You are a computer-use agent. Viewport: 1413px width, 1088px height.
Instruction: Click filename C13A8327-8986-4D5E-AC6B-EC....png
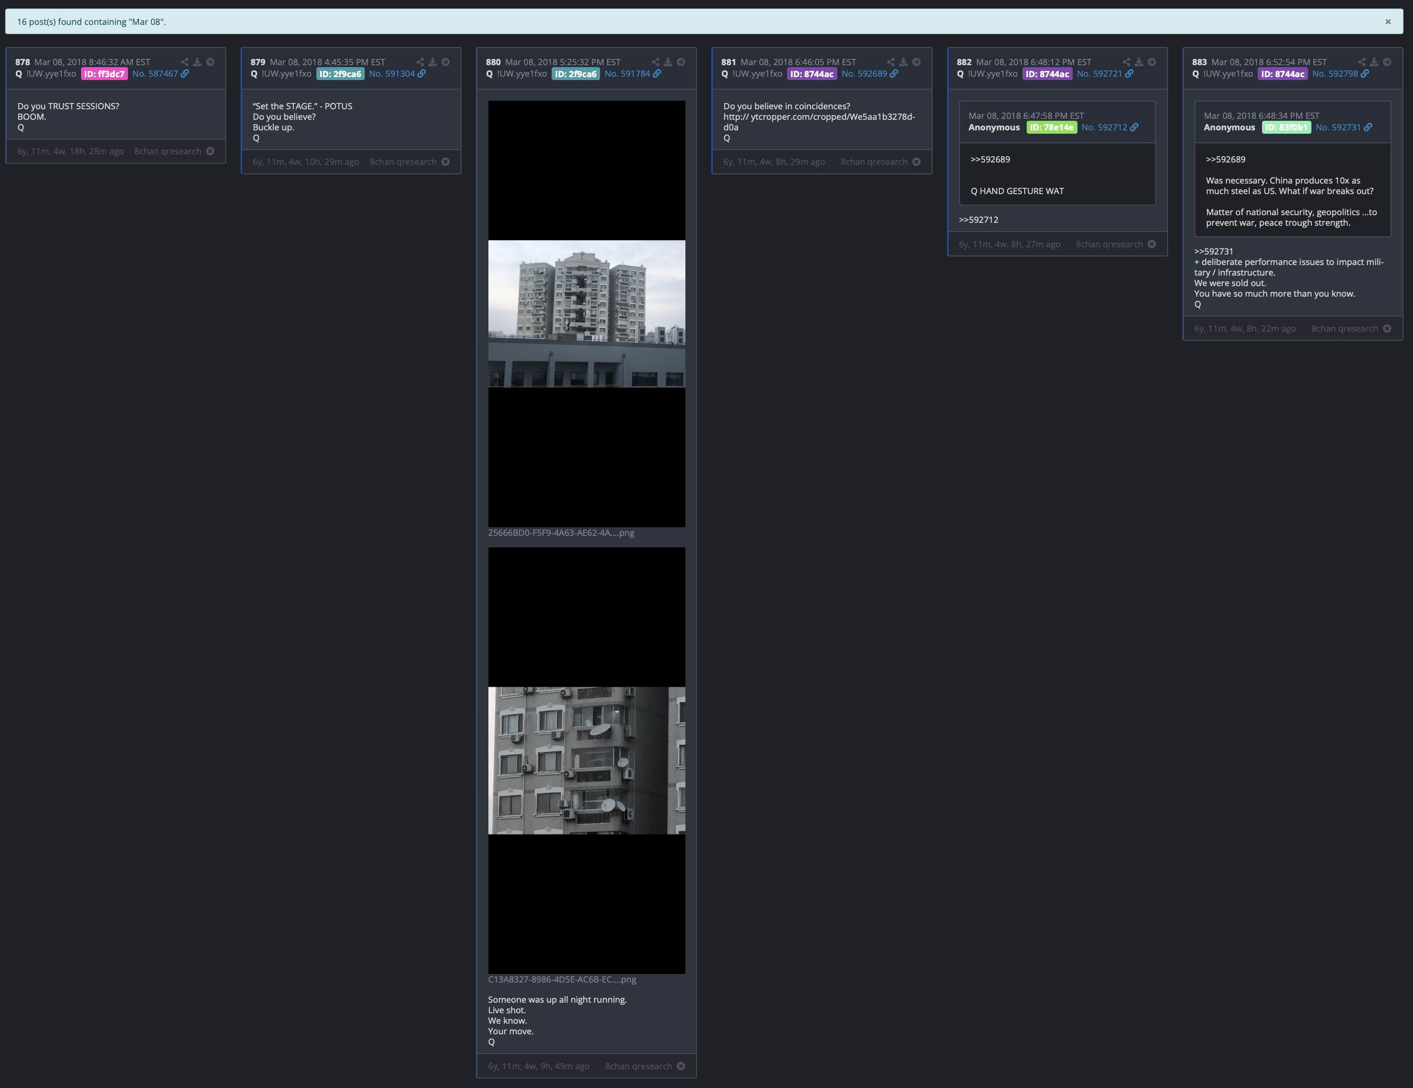[x=562, y=979]
